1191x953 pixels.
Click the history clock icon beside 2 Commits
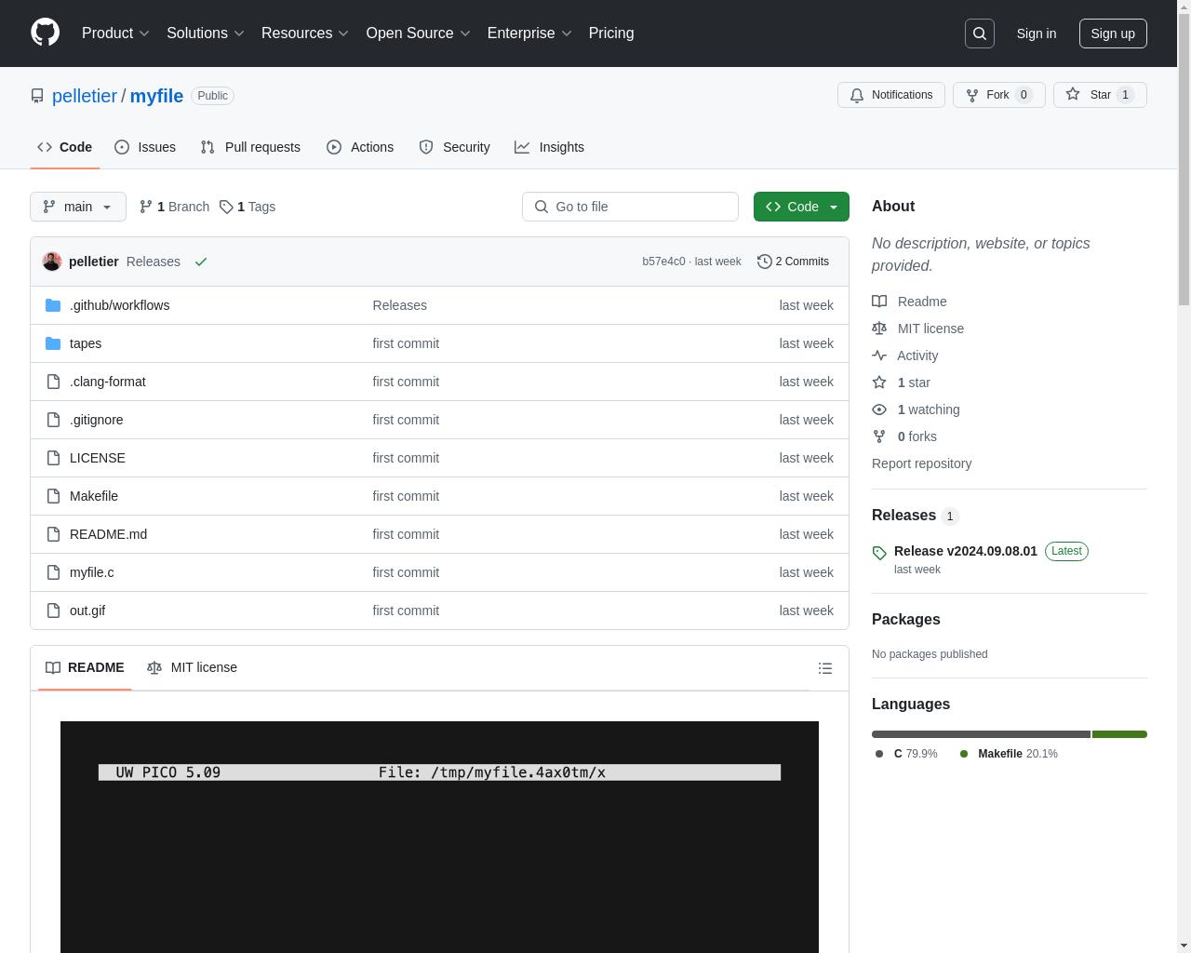tap(765, 262)
